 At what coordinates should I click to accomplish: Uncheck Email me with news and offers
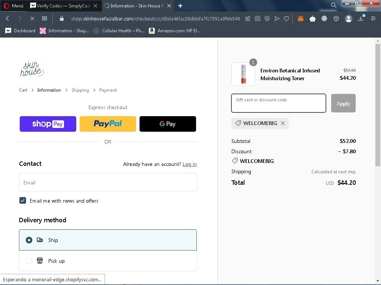point(23,200)
